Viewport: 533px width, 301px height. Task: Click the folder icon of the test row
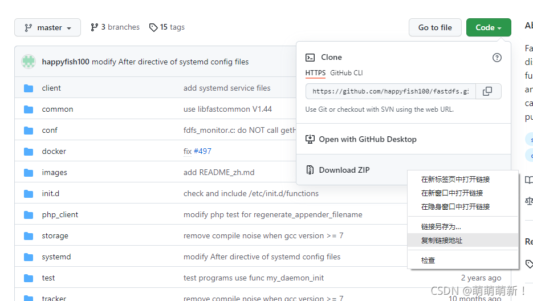coord(29,278)
